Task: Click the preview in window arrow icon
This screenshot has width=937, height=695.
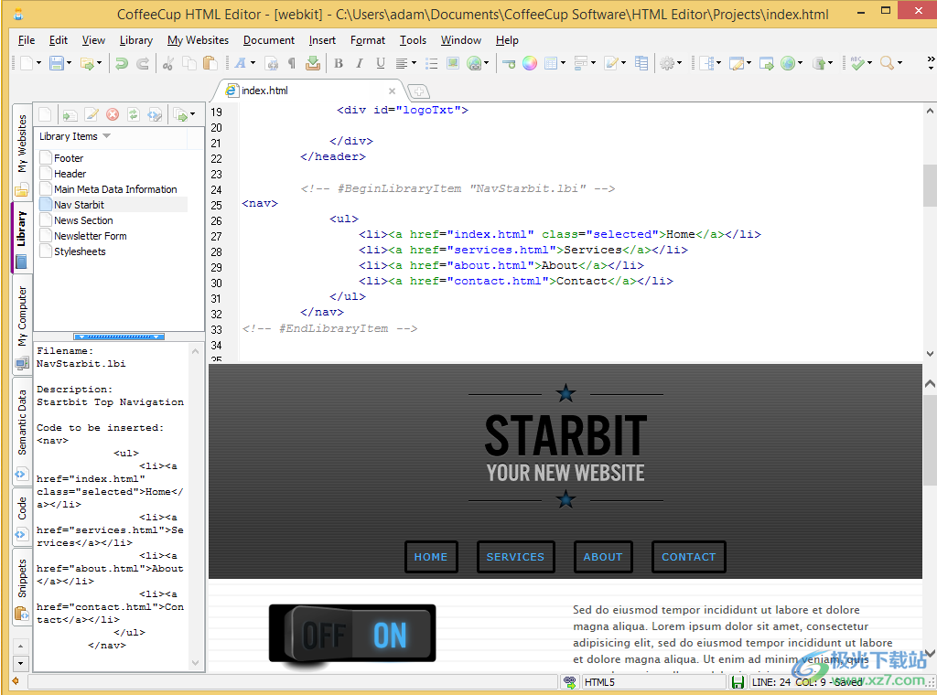Action: coord(766,63)
